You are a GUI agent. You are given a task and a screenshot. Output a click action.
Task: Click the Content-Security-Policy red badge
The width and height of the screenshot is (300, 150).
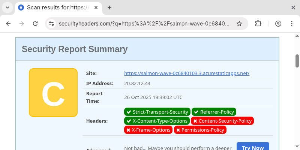coord(222,121)
